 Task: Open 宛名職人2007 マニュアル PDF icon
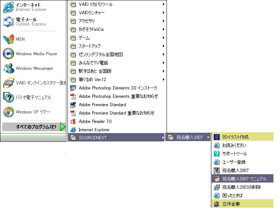click(x=217, y=179)
